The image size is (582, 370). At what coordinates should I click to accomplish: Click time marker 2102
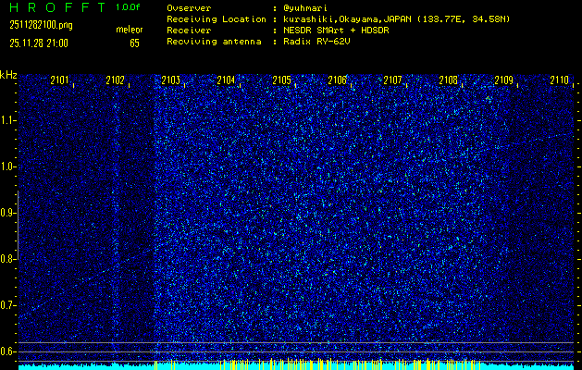click(x=115, y=80)
